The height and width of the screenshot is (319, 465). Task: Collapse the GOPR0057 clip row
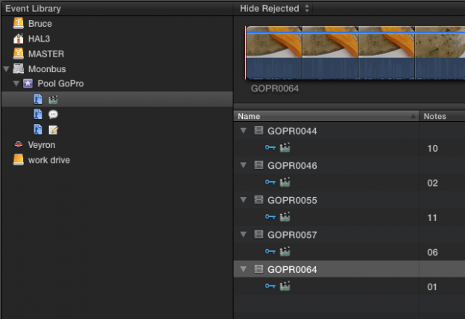click(x=243, y=234)
